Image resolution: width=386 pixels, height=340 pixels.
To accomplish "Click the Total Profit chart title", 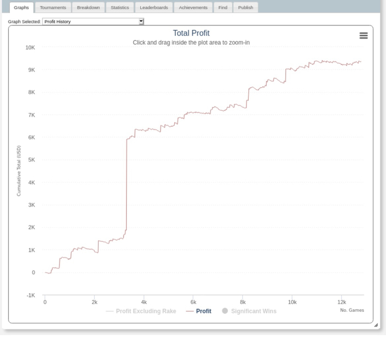I will 191,33.
